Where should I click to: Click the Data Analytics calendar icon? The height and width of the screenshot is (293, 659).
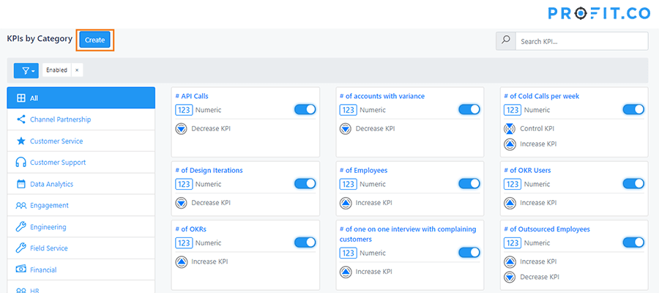tap(21, 185)
